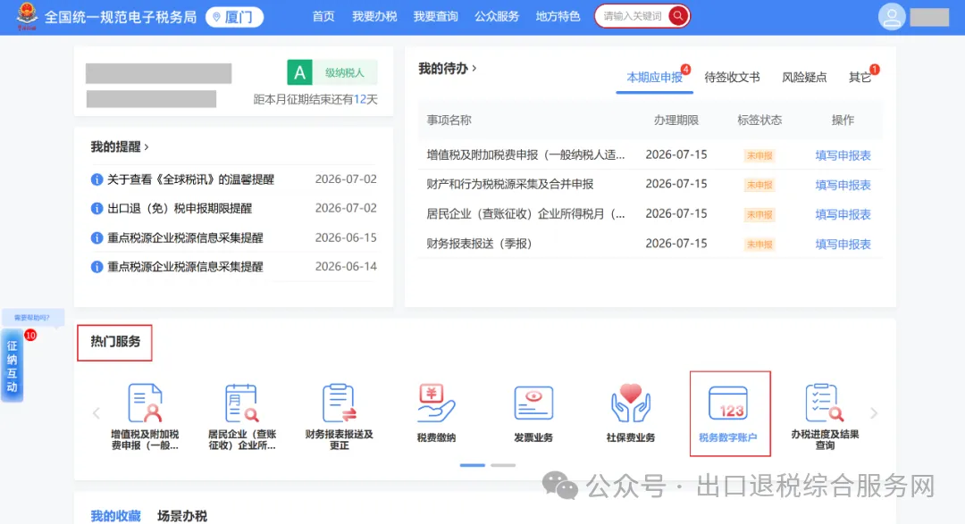Click 填写申报表 for 增值税及附加税费申报
The image size is (965, 524).
point(843,155)
